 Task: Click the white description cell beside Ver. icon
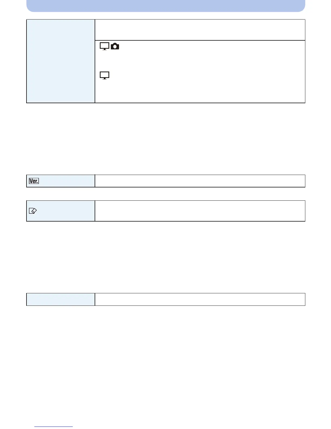click(200, 181)
